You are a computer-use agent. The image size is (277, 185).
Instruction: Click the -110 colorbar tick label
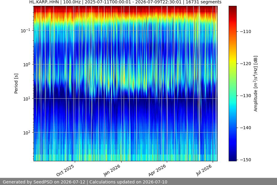click(245, 31)
